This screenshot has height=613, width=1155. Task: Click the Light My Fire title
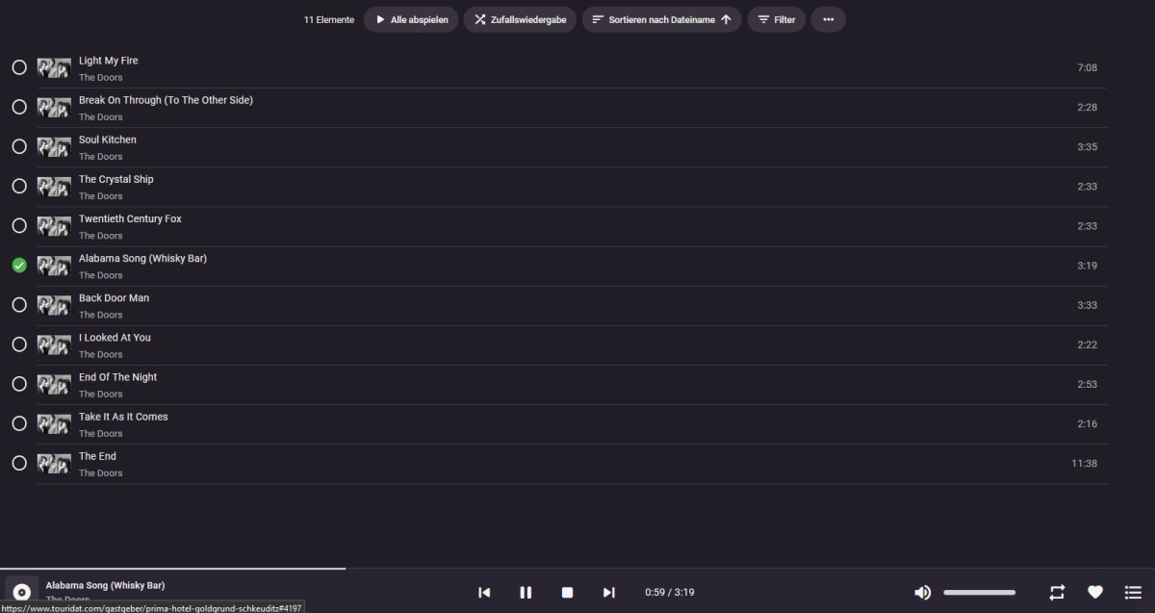pyautogui.click(x=109, y=61)
